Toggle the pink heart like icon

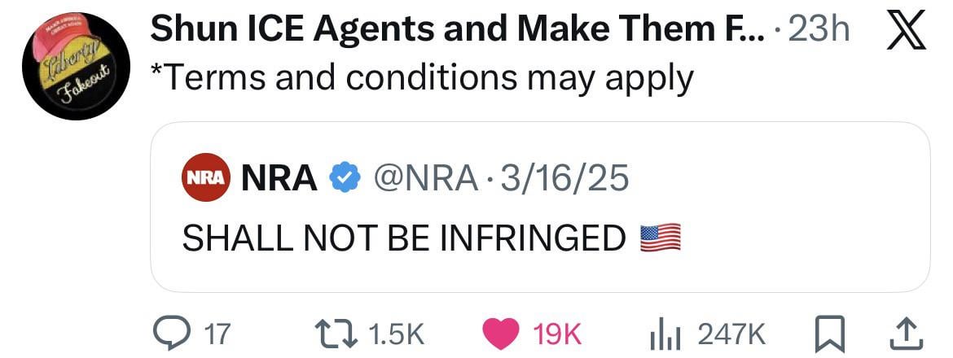pyautogui.click(x=500, y=333)
